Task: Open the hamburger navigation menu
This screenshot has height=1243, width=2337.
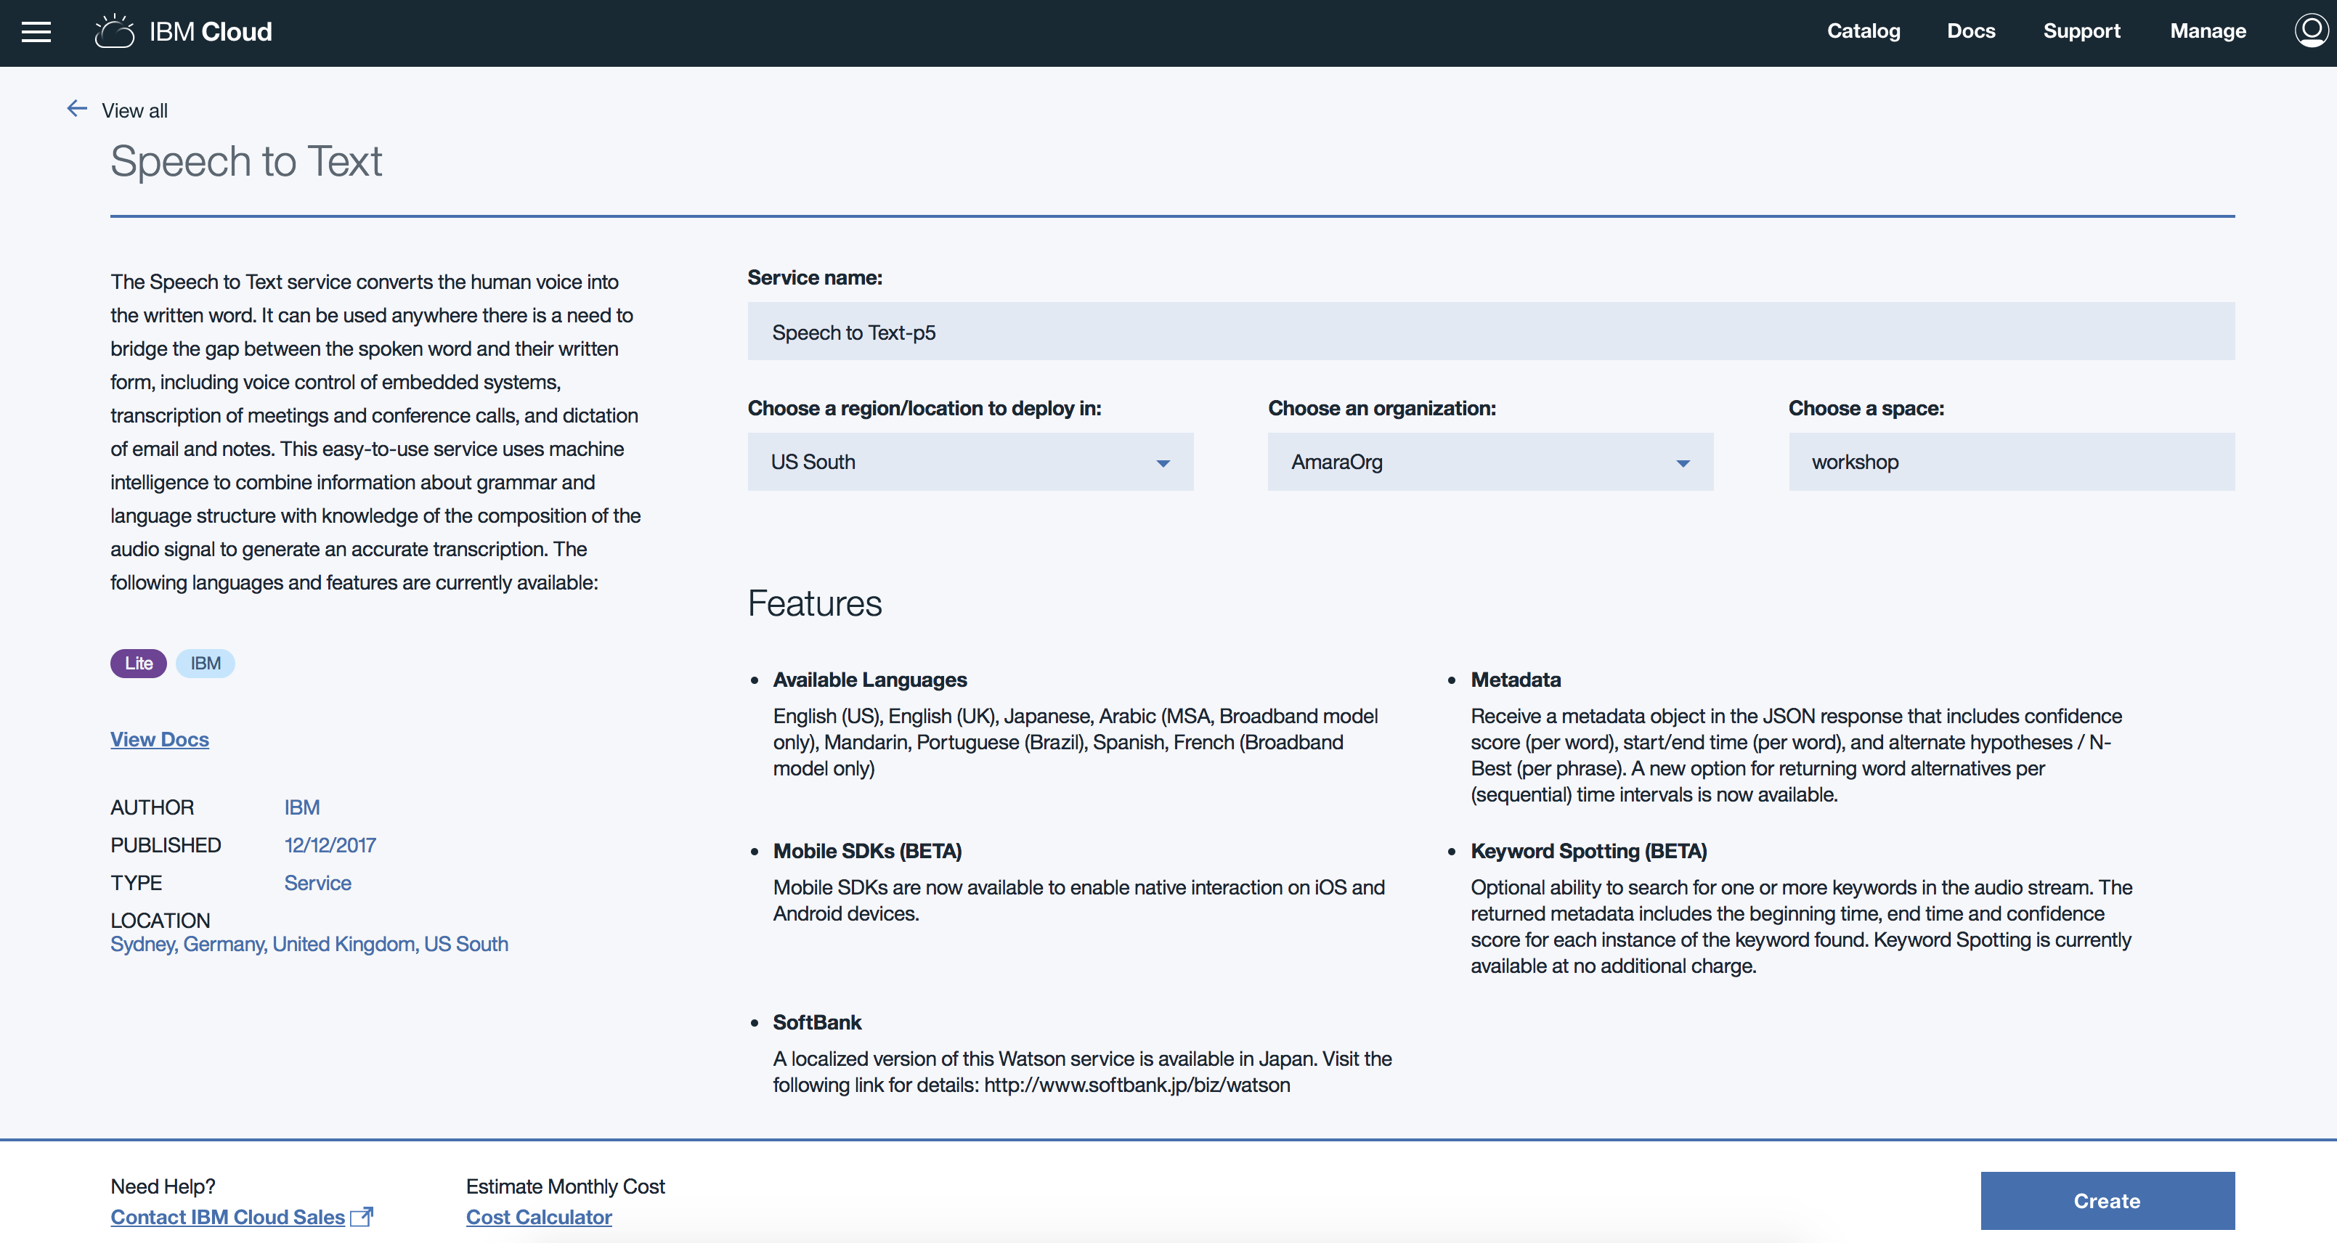Action: [36, 33]
